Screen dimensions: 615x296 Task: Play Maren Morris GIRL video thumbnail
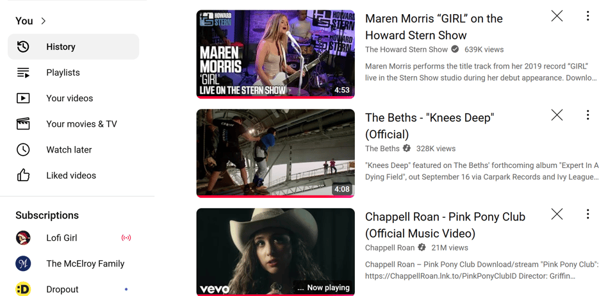click(275, 54)
